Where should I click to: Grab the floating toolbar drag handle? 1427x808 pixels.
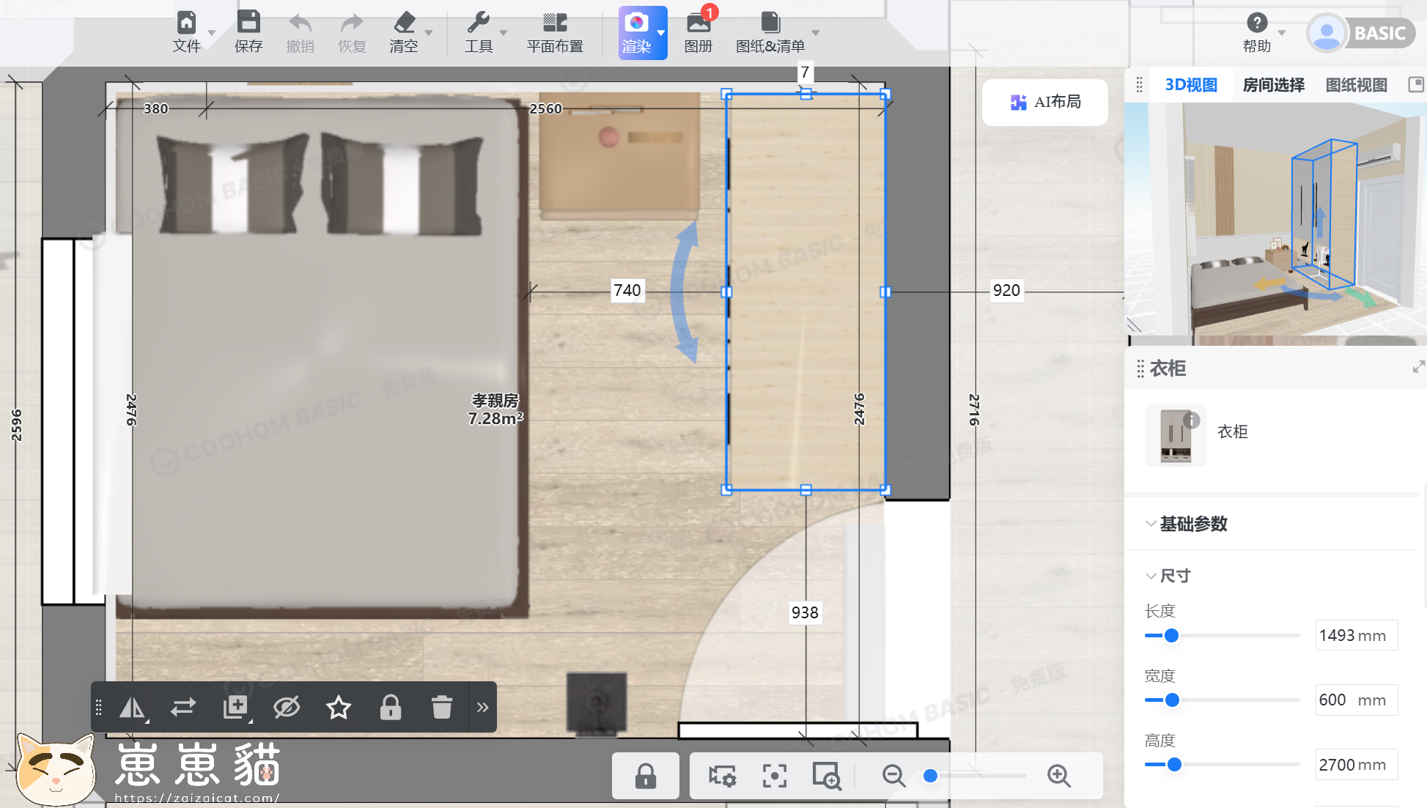[99, 707]
